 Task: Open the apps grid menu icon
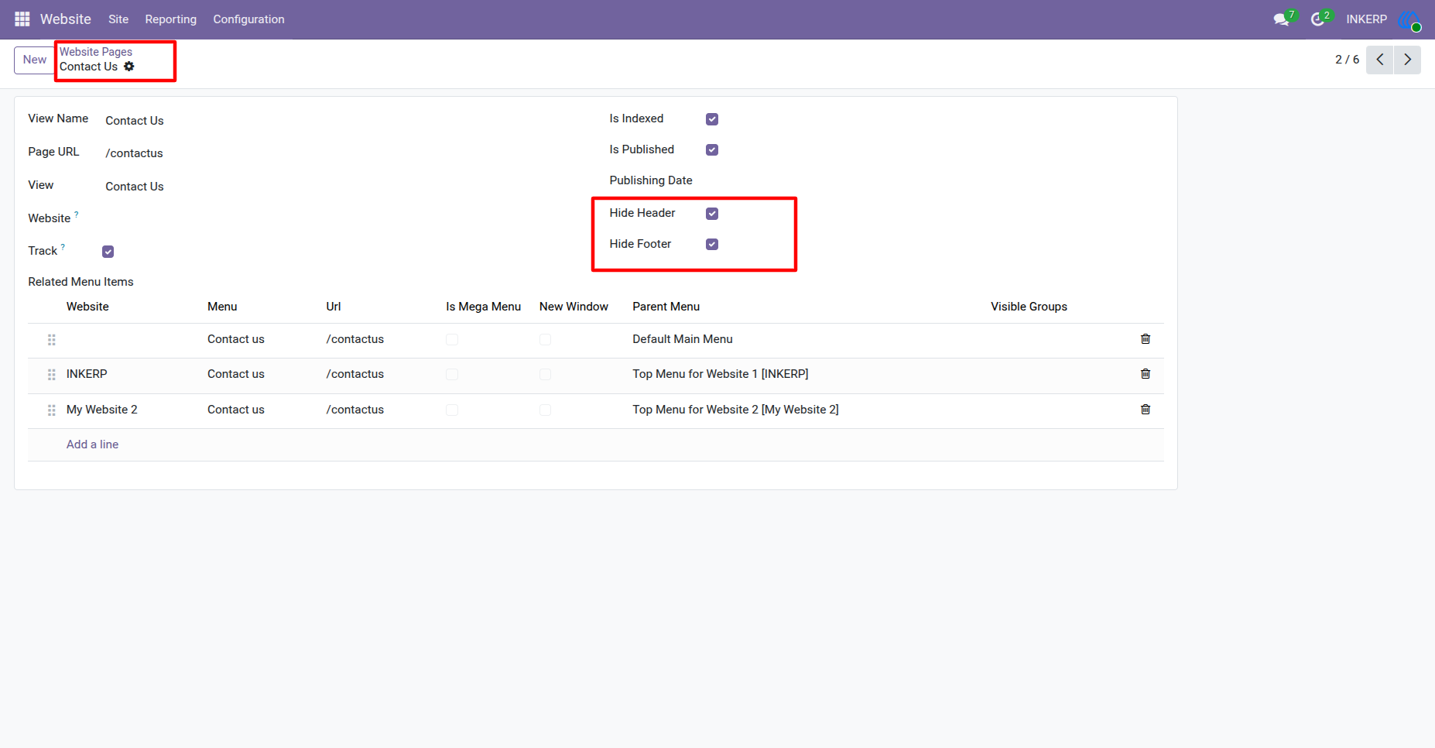pyautogui.click(x=22, y=19)
